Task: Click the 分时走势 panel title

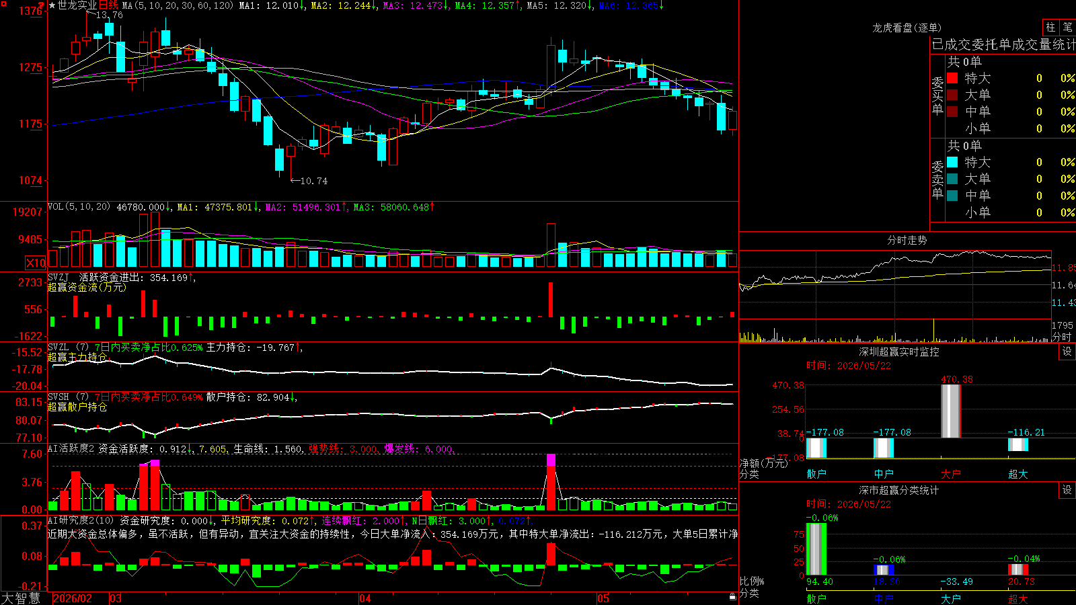Action: (907, 240)
